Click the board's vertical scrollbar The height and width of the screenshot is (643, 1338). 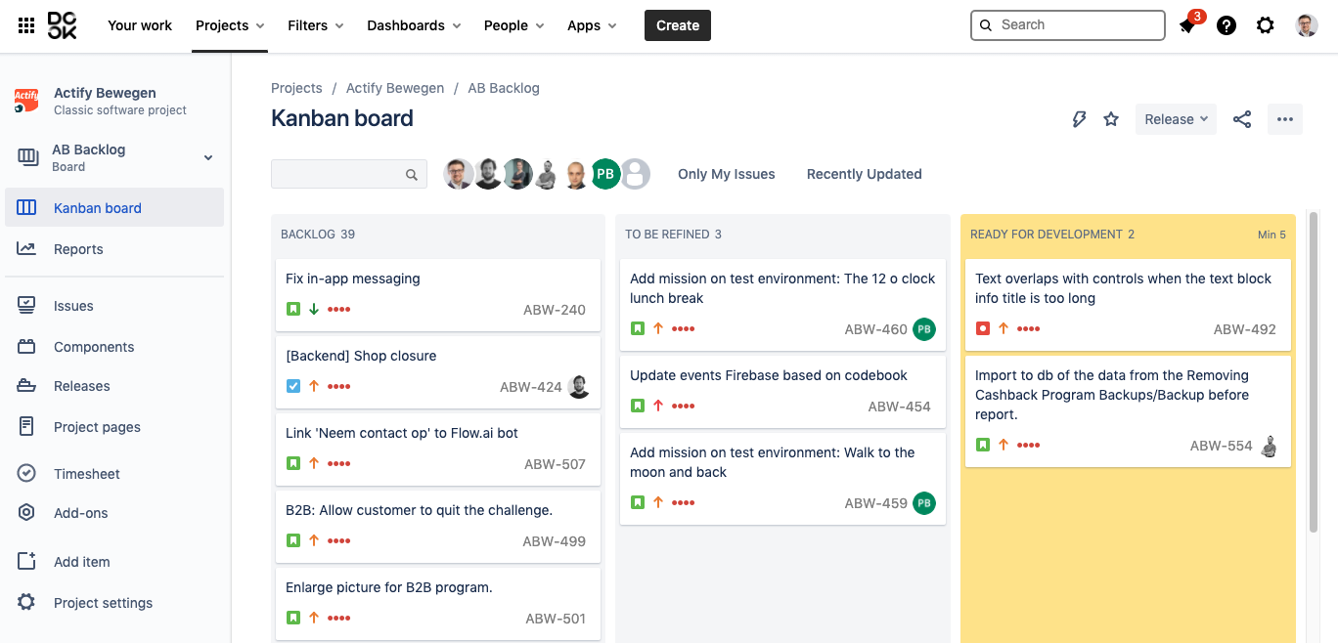[1314, 371]
